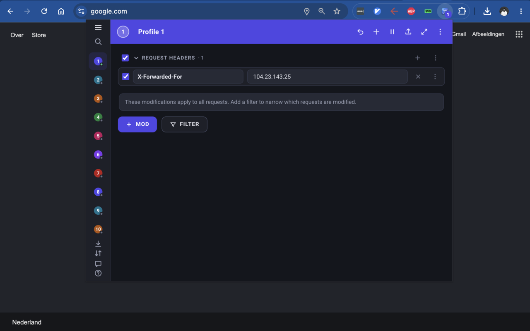Collapse the Request Headers section chevron

[136, 58]
